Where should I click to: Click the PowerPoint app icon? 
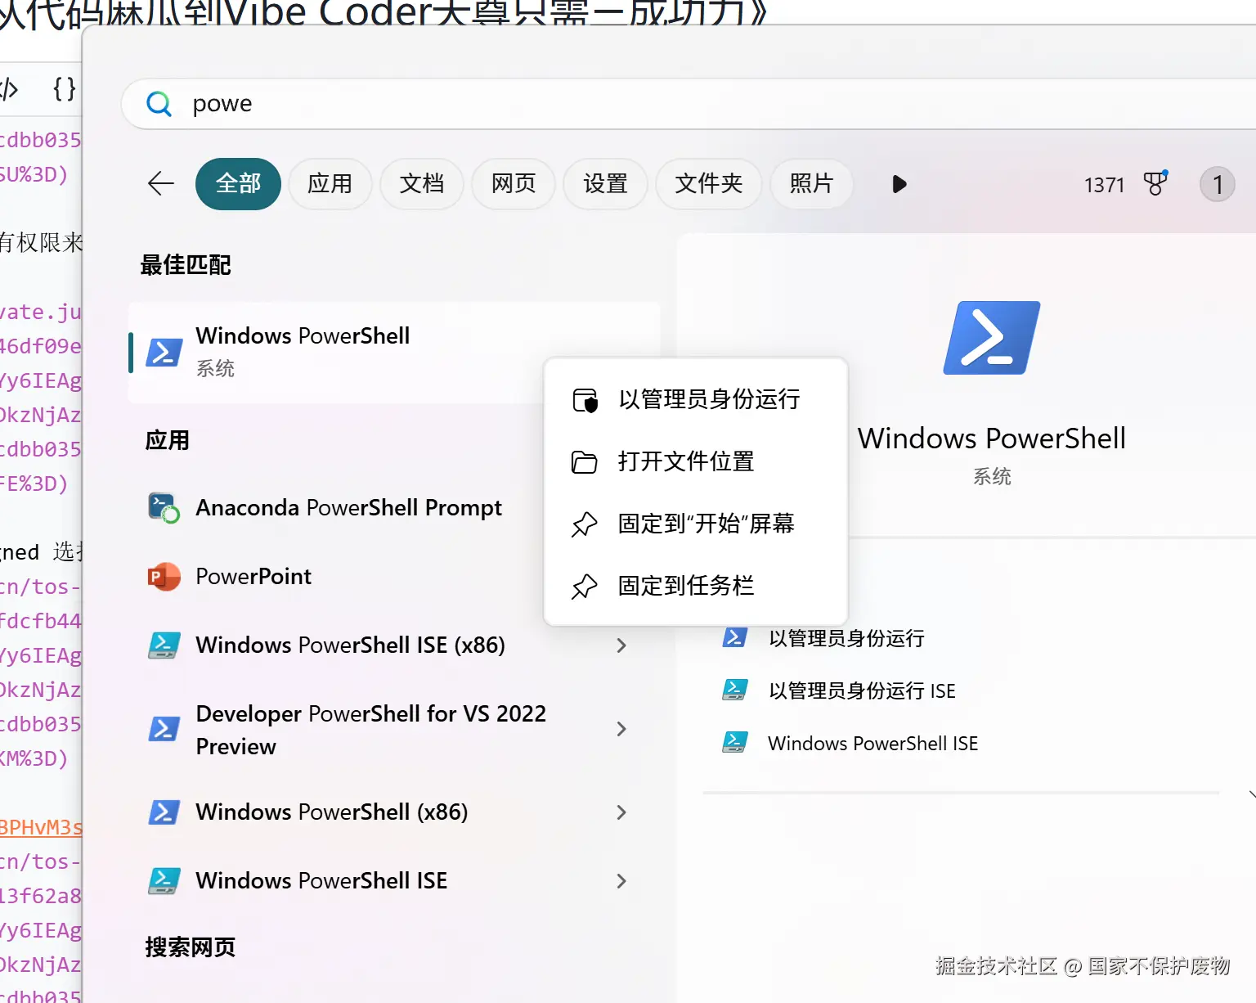pos(164,577)
